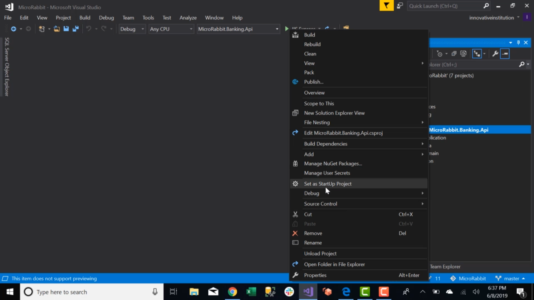Click the Save floppy disk icon

66,29
